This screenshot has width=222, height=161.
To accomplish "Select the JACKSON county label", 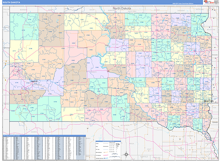I will (x=74, y=96).
